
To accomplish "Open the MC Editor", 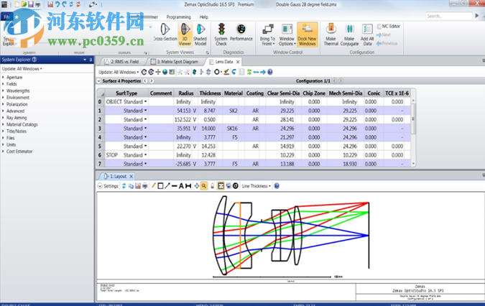I will [389, 27].
